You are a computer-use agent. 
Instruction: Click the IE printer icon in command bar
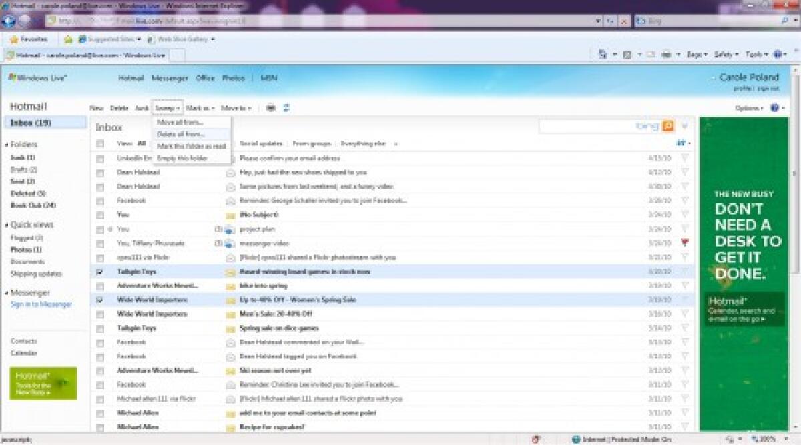pyautogui.click(x=665, y=55)
